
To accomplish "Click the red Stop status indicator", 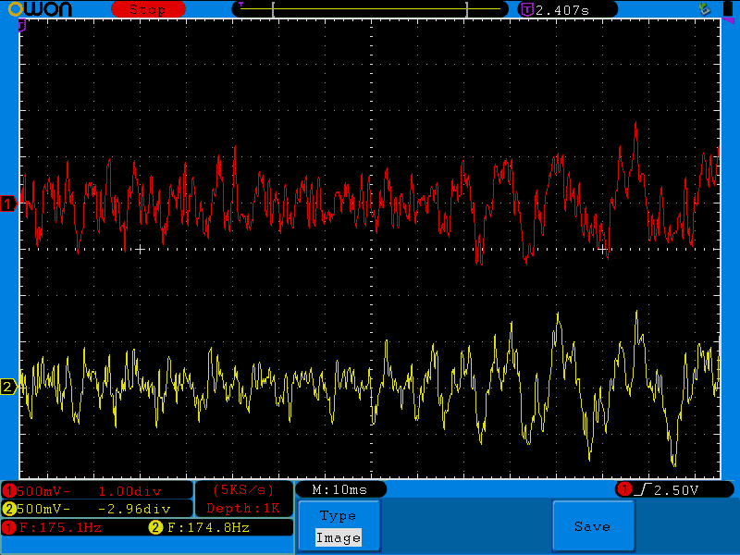I will tap(148, 9).
